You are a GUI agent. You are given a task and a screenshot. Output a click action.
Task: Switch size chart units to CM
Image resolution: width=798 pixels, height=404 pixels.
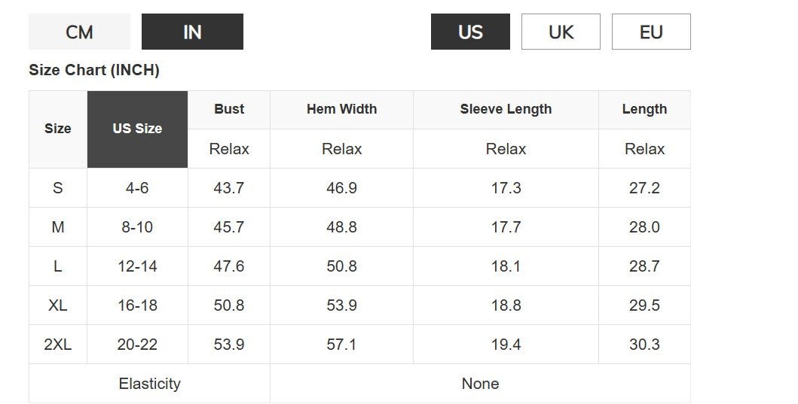tap(79, 32)
